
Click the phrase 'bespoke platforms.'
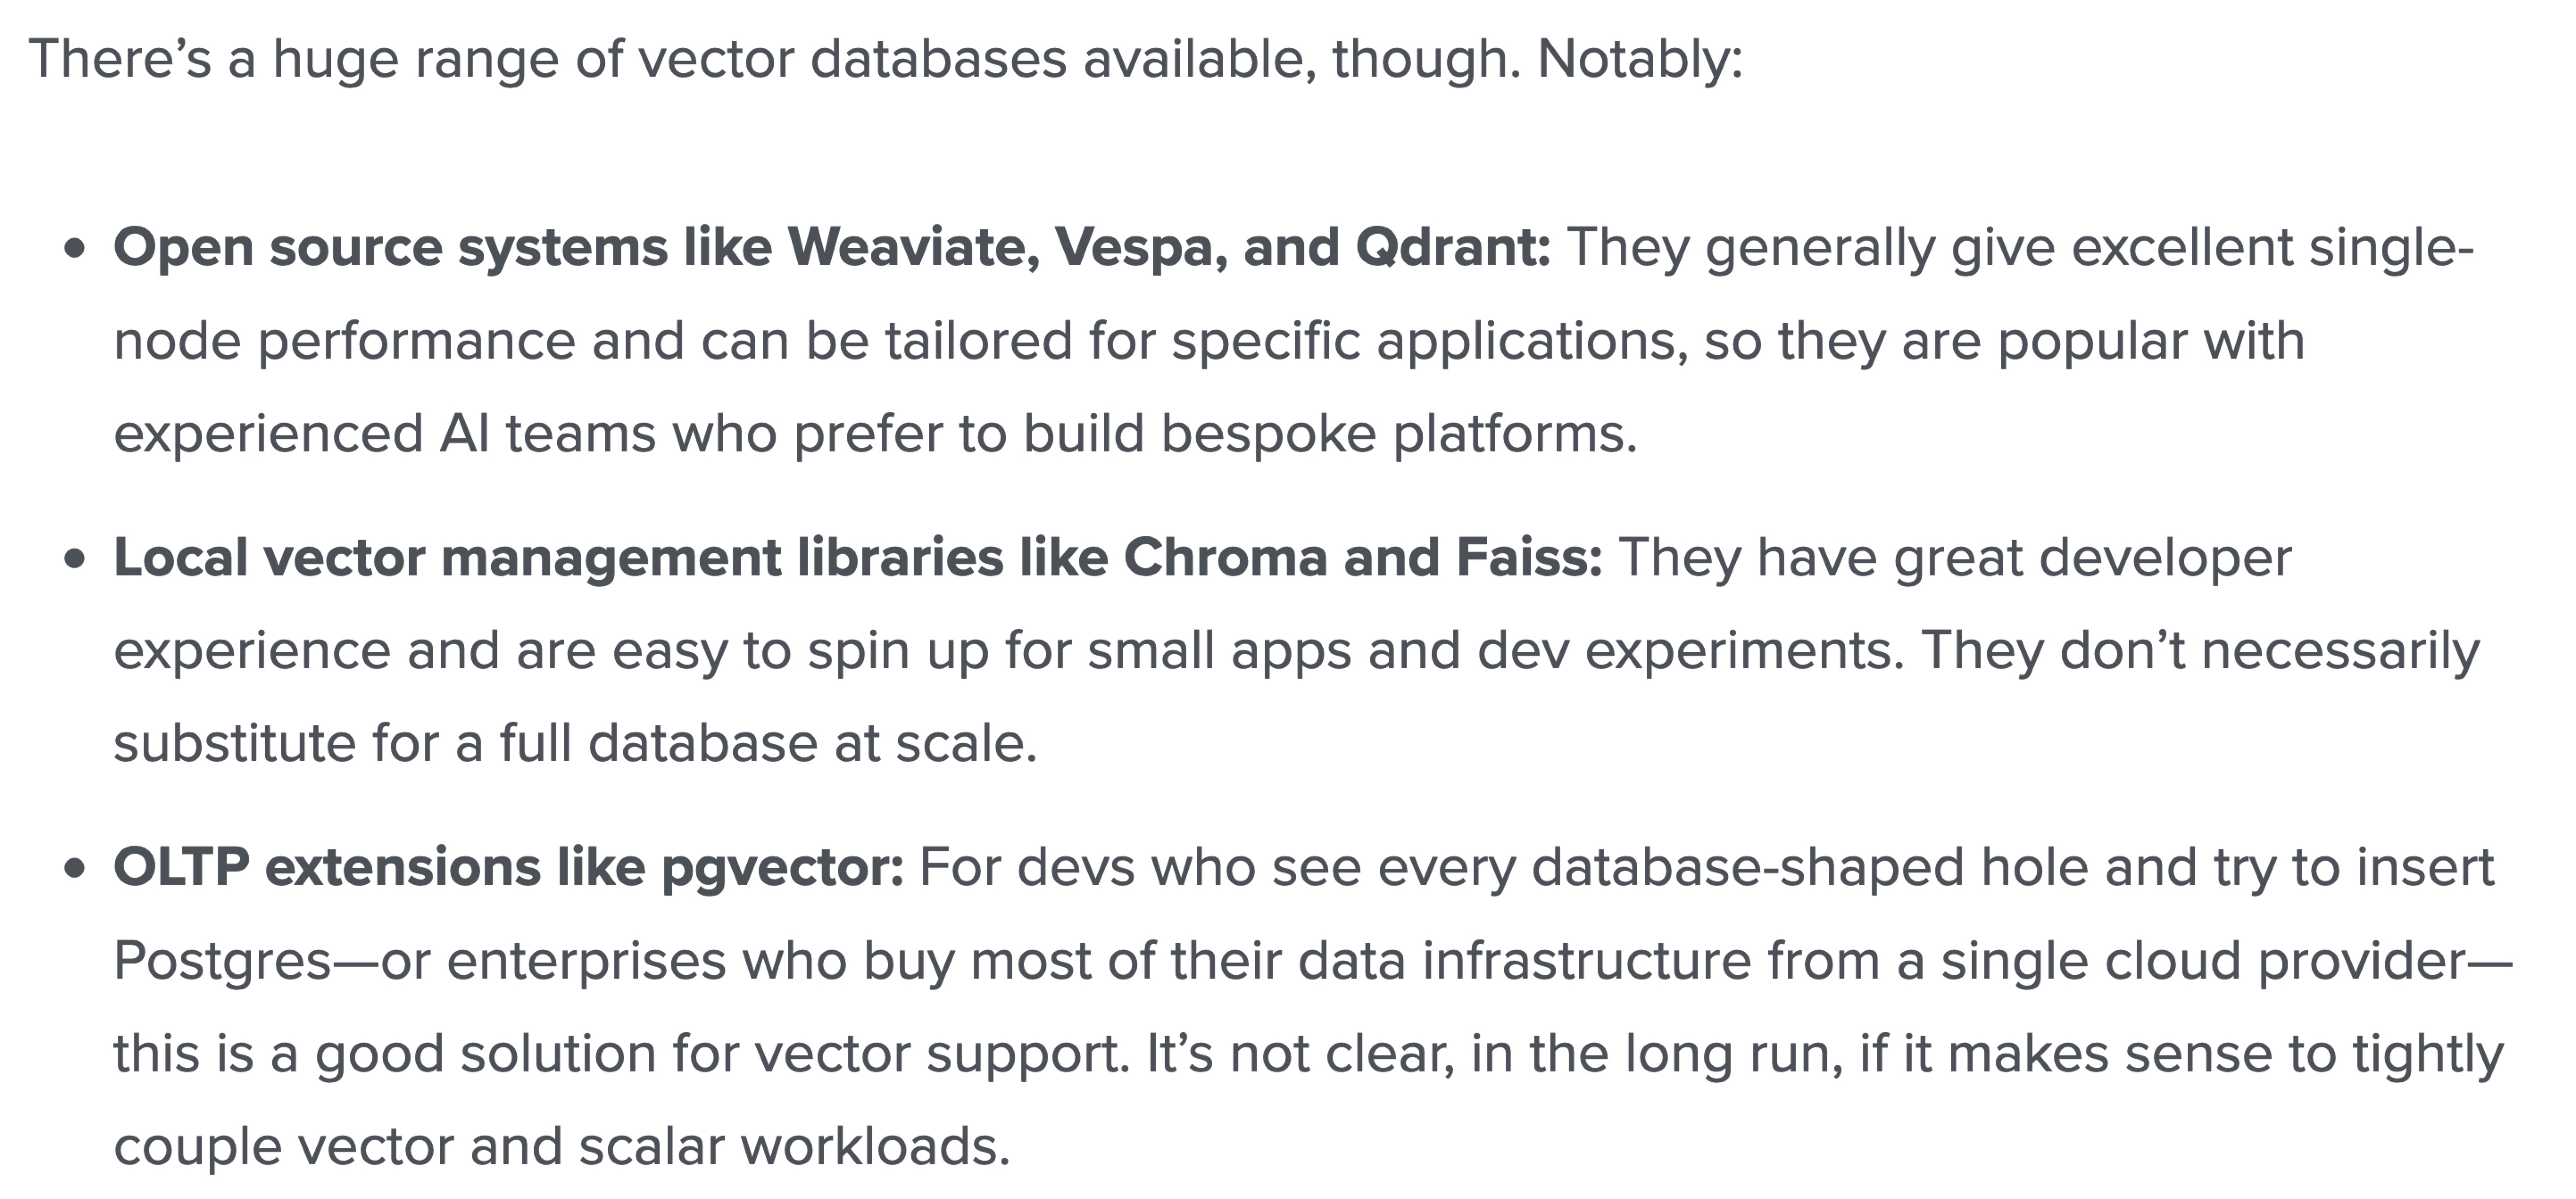tap(1399, 434)
